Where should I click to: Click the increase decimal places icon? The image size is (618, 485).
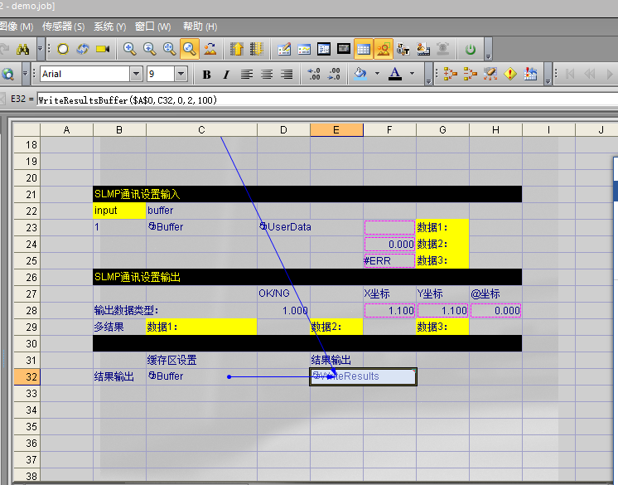pyautogui.click(x=334, y=74)
